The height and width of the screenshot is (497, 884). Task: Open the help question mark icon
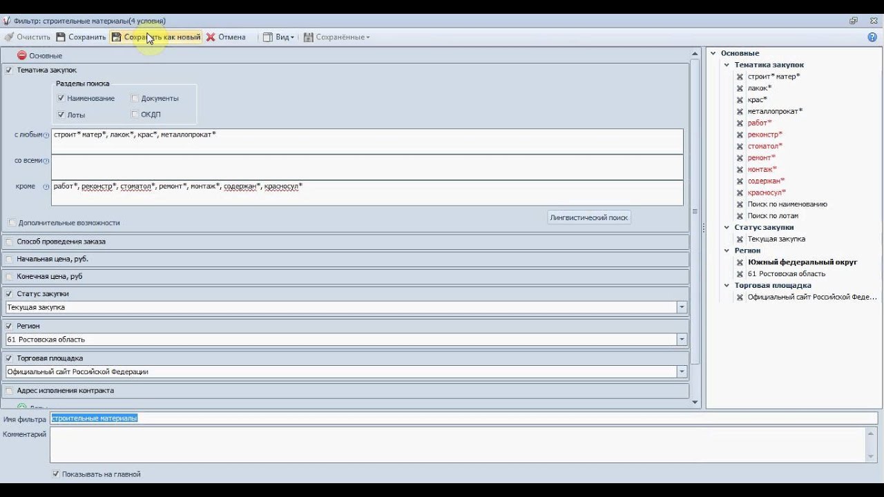pos(872,37)
